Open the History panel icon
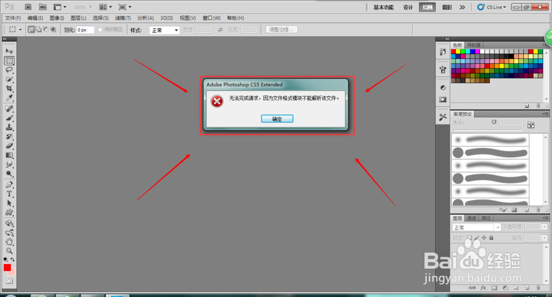This screenshot has height=297, width=552. coord(443,52)
